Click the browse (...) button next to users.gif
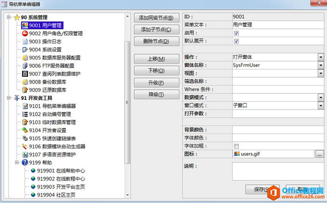This screenshot has width=327, height=203. [x=320, y=154]
